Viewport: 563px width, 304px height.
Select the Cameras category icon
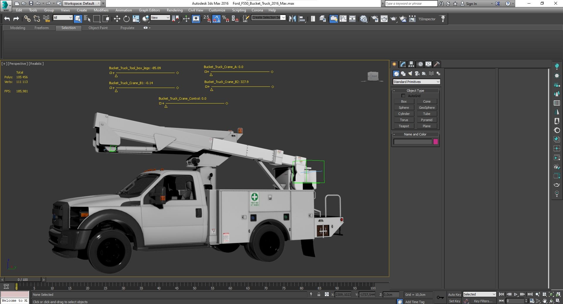point(417,74)
